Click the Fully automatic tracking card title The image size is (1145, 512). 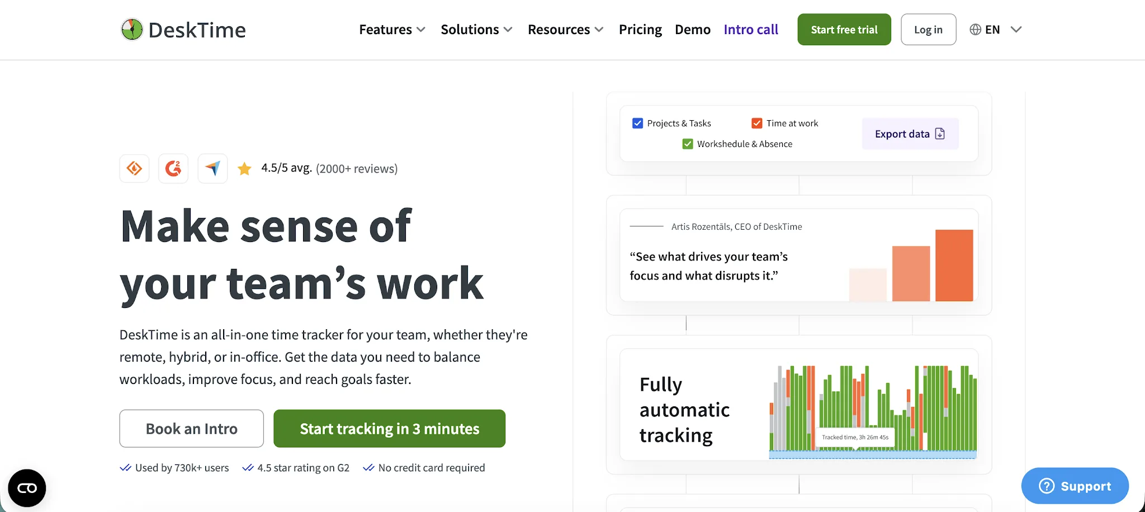click(684, 410)
